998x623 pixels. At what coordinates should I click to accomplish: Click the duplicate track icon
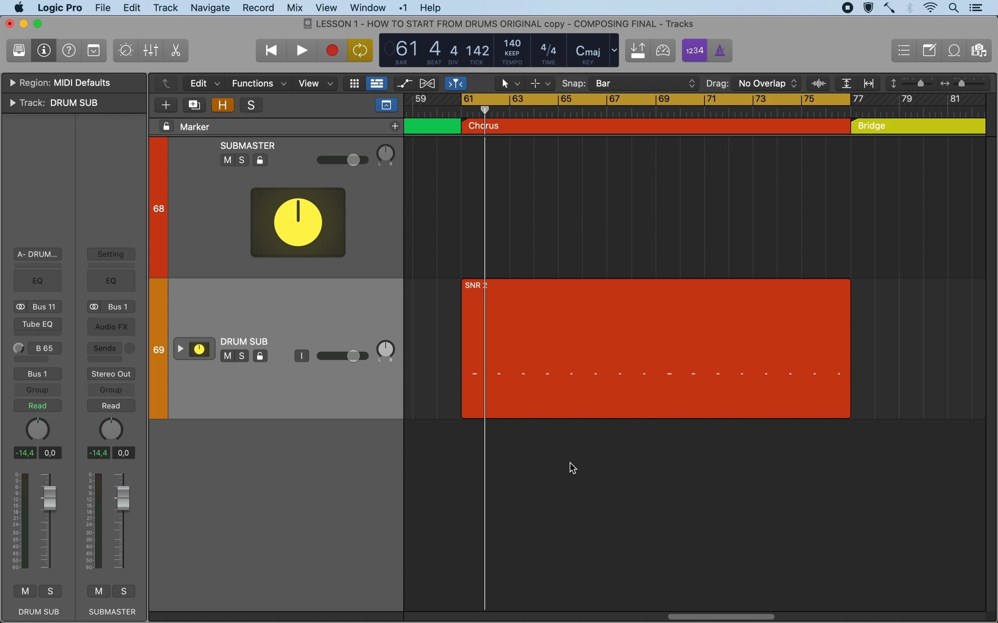point(194,105)
